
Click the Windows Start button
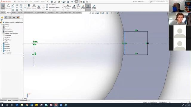point(2,105)
